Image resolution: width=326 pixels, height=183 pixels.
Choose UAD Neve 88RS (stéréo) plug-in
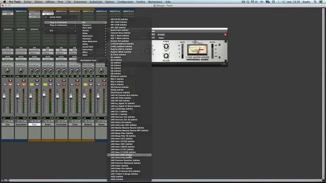[129, 155]
